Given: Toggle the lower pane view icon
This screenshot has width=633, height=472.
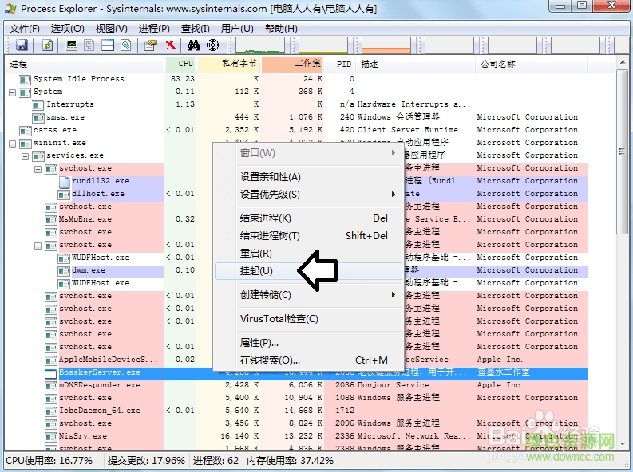Looking at the screenshot, I should pyautogui.click(x=108, y=45).
